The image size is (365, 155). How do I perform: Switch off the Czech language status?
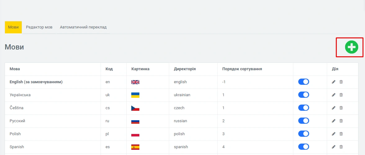[304, 108]
